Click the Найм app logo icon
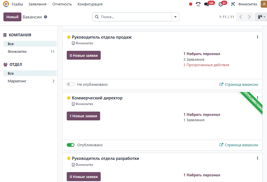The image size is (267, 182). (x=6, y=4)
